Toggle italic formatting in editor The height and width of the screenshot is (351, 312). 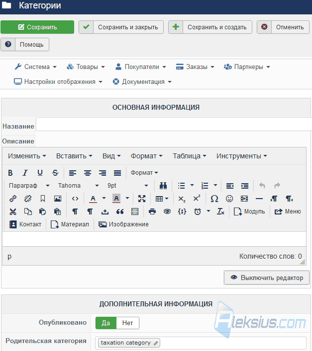[25, 173]
